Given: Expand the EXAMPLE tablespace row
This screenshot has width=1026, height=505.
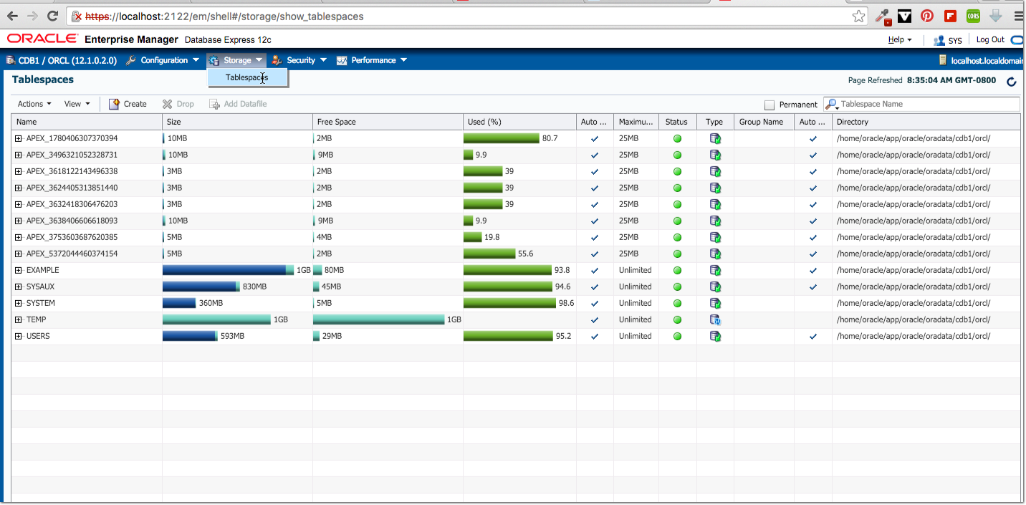Looking at the screenshot, I should [x=18, y=270].
